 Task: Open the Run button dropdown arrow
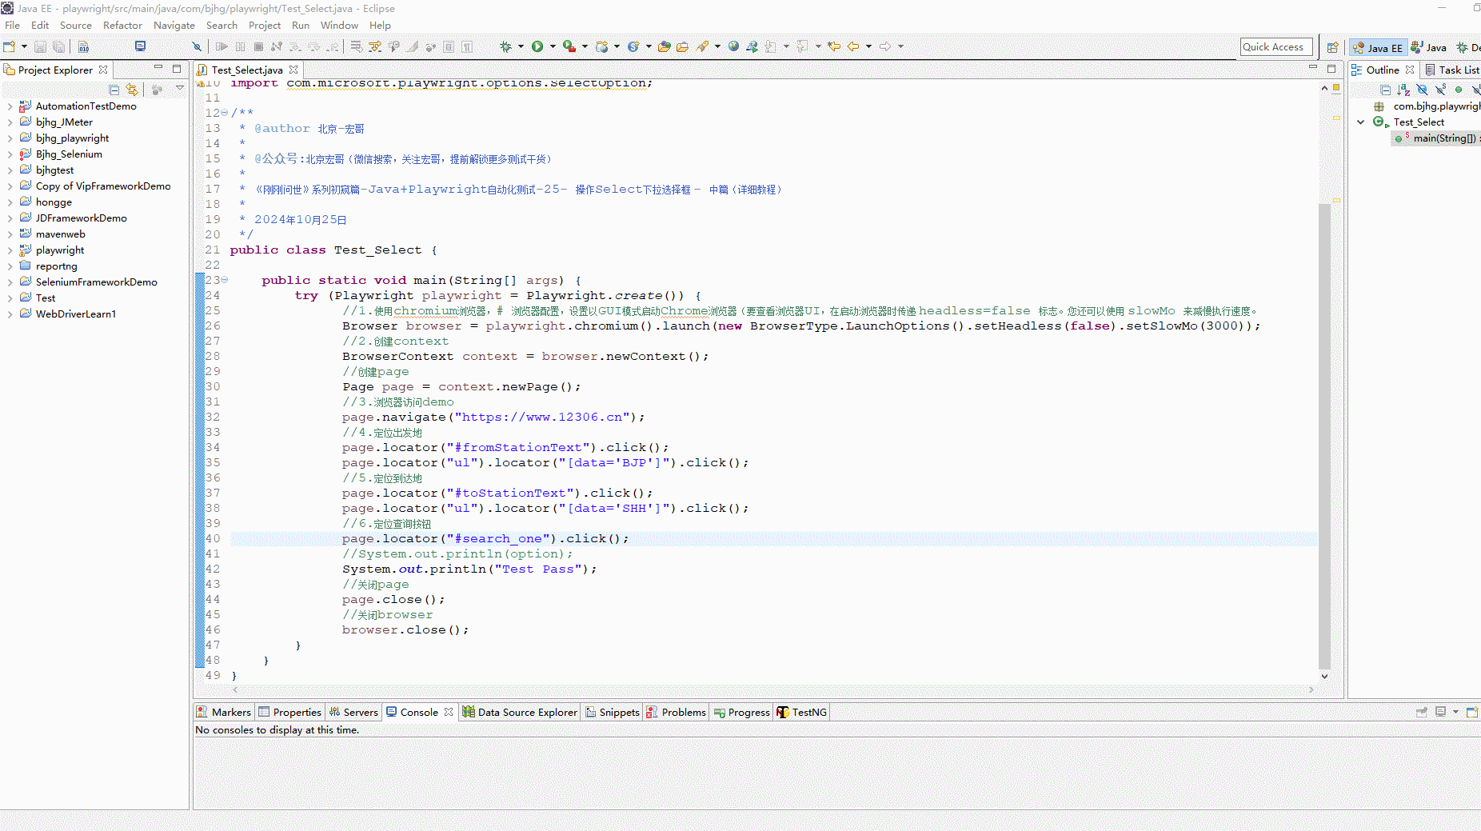click(553, 46)
